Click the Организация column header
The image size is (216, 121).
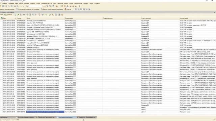83,18
